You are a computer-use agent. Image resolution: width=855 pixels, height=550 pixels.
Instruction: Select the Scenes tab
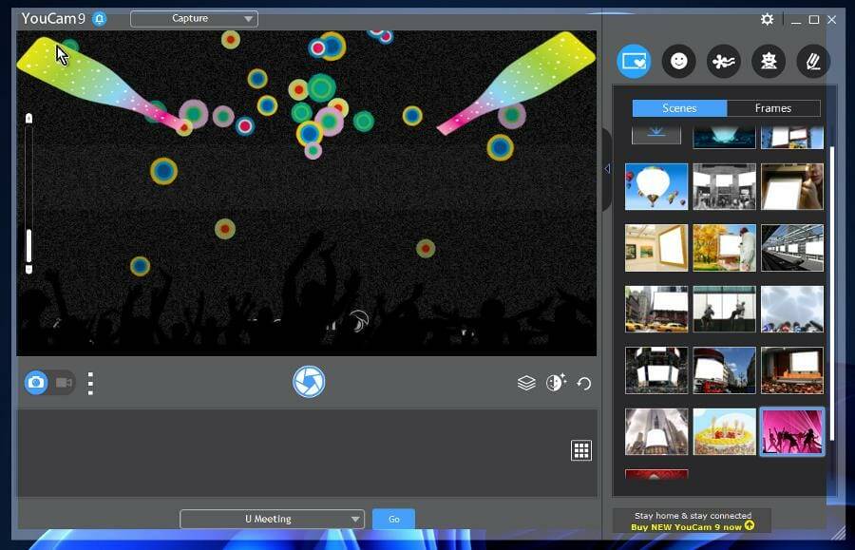[x=678, y=107]
